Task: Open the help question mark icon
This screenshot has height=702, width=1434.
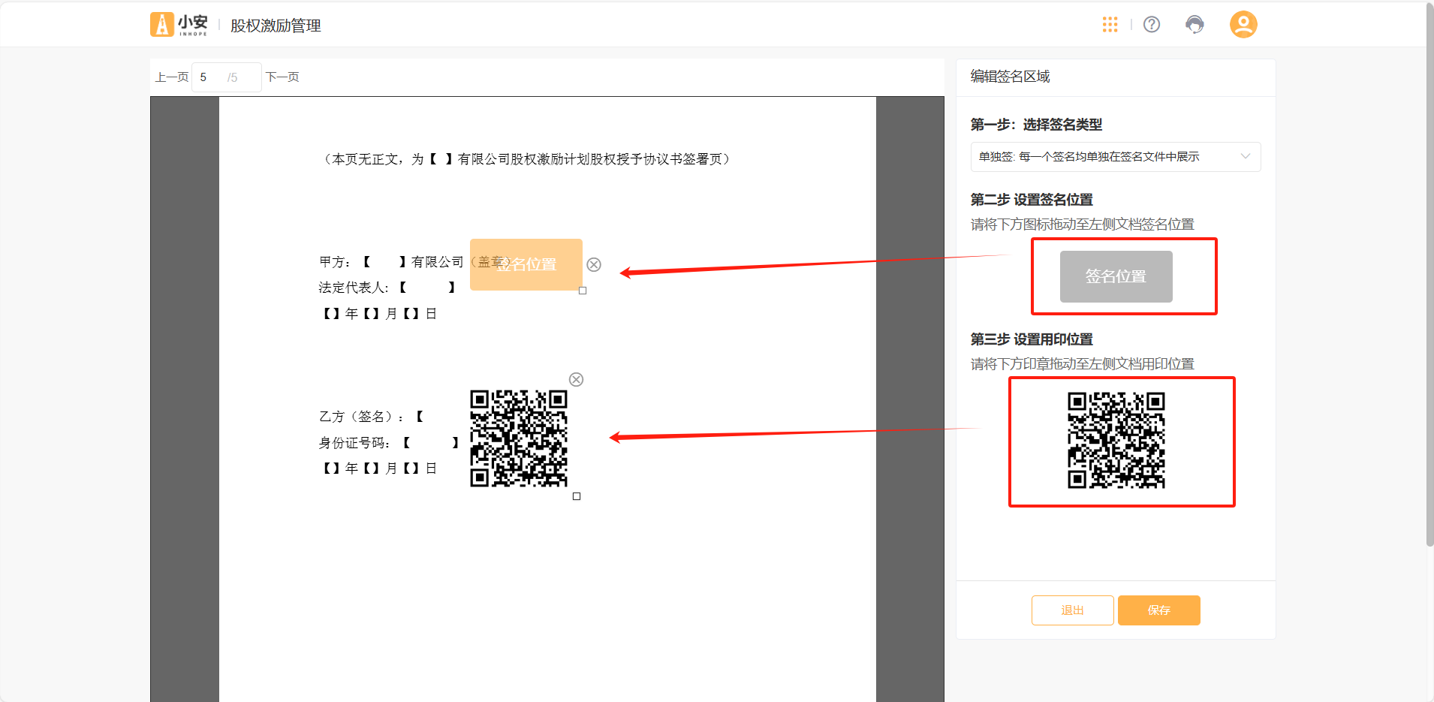Action: tap(1152, 25)
